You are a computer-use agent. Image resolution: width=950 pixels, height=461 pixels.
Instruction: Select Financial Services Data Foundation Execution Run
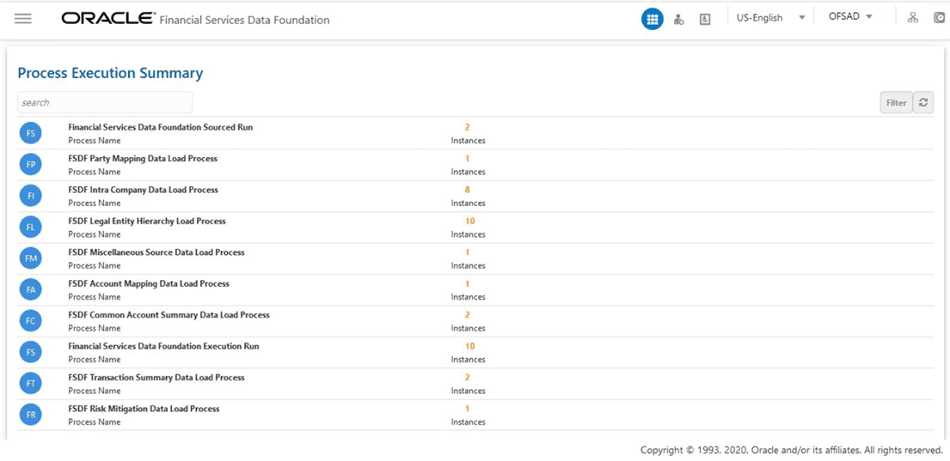(163, 346)
